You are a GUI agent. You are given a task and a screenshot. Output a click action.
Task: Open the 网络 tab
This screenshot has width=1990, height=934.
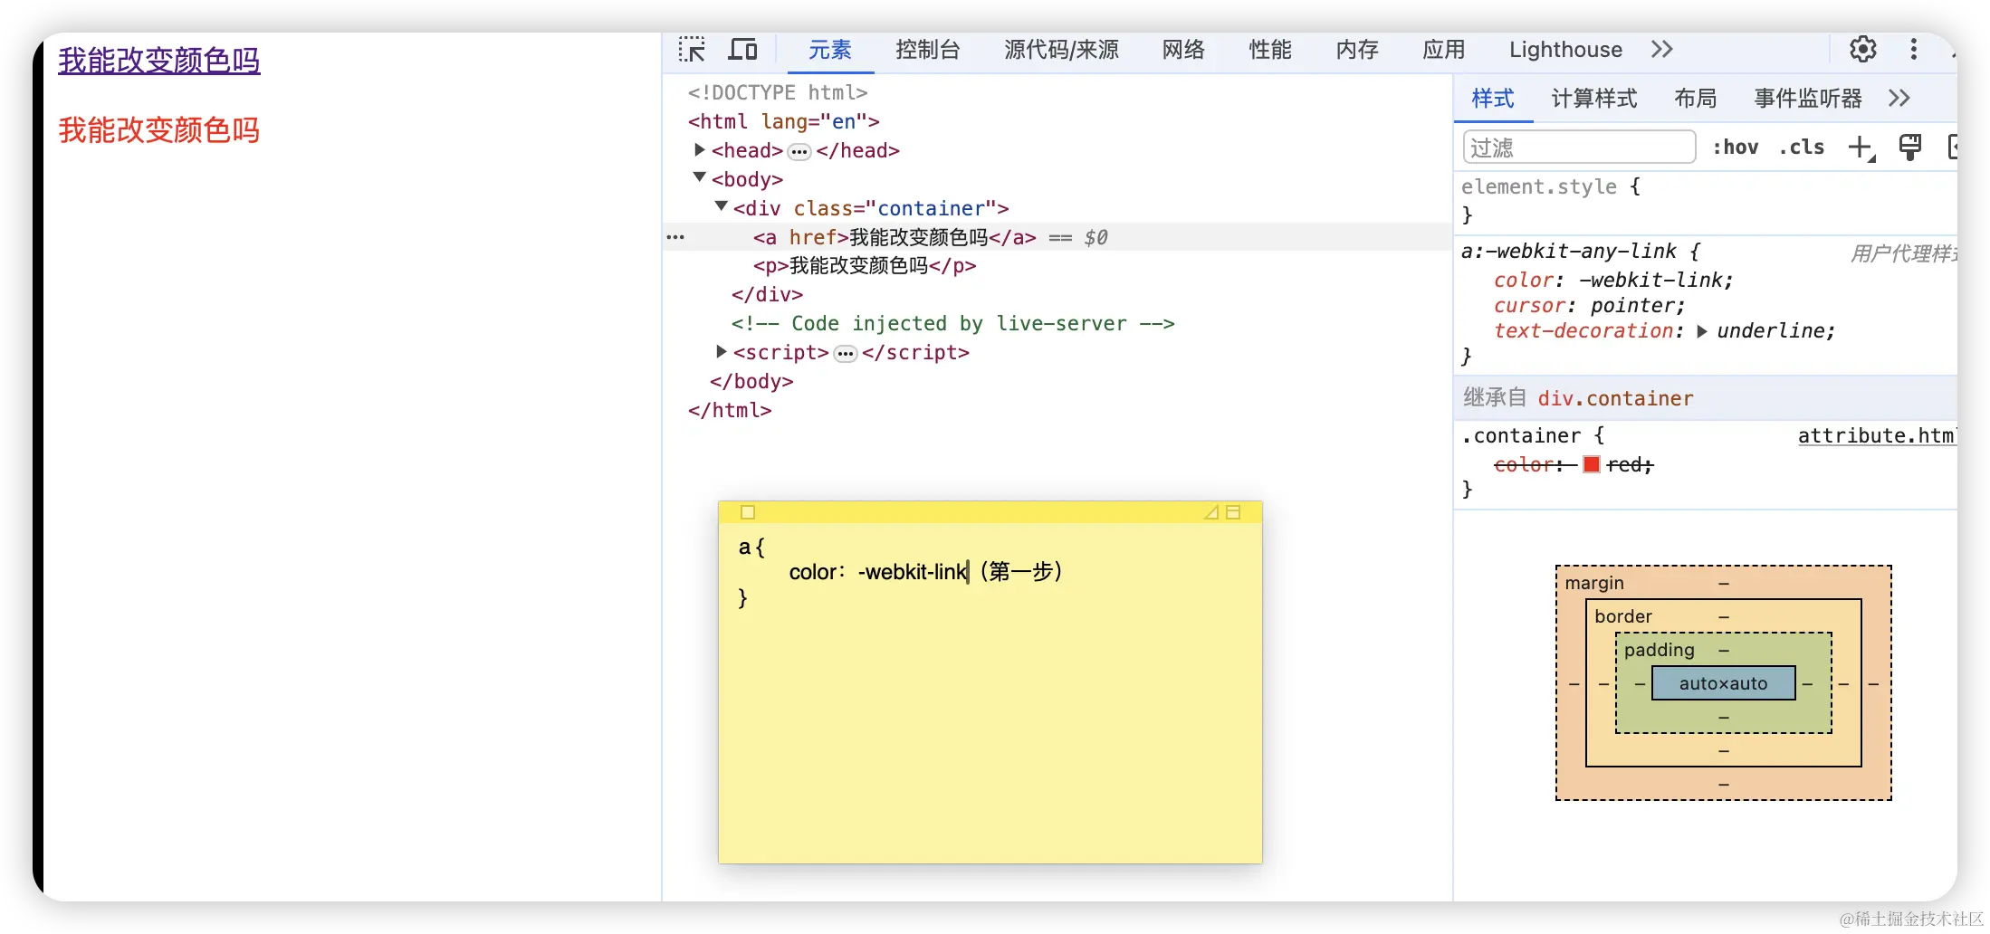point(1183,50)
